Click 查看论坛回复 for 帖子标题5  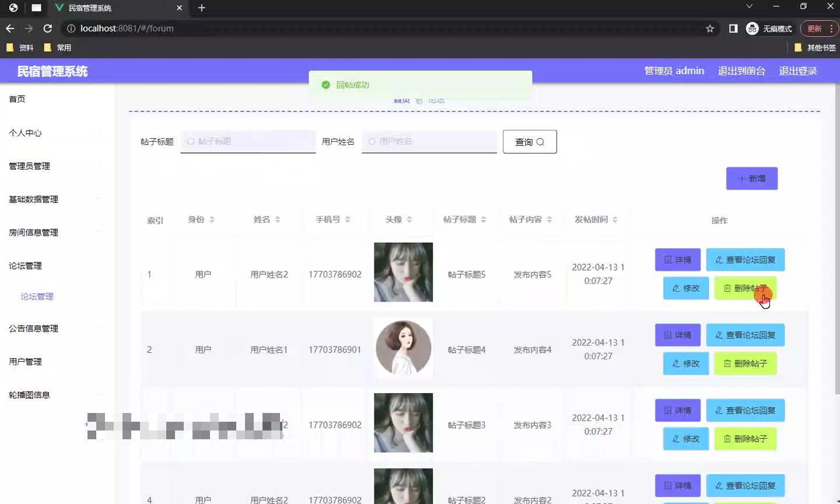tap(745, 260)
